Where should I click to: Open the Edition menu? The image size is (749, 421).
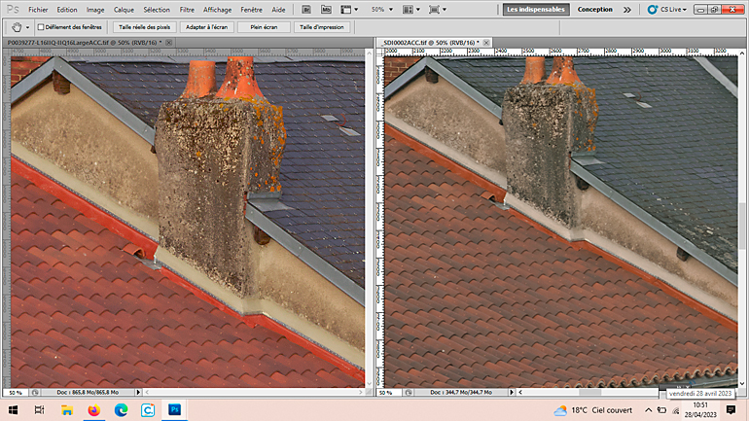pos(67,10)
